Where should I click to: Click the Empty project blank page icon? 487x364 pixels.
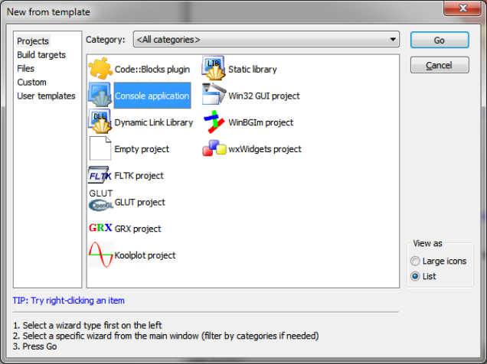100,148
